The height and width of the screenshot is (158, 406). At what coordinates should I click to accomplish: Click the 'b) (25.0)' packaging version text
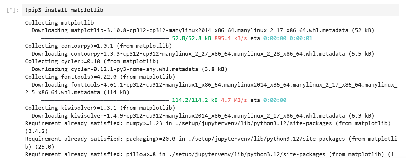40,147
